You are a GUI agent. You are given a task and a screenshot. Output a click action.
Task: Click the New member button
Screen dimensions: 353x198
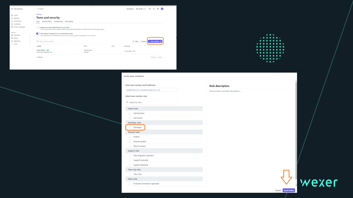(155, 41)
